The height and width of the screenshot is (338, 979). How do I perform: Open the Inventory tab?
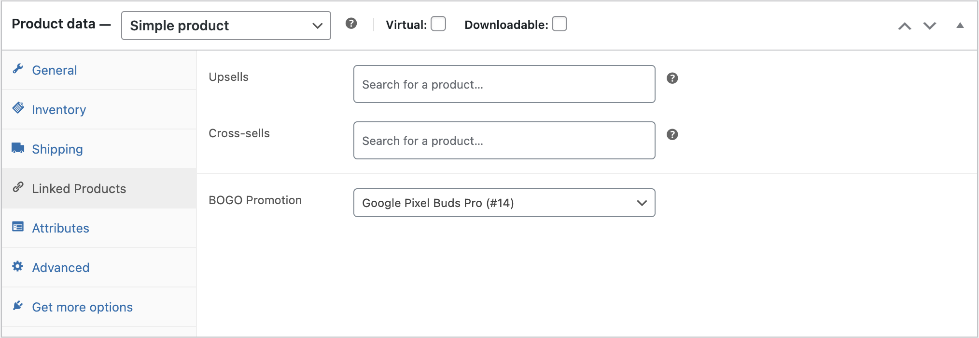point(59,110)
